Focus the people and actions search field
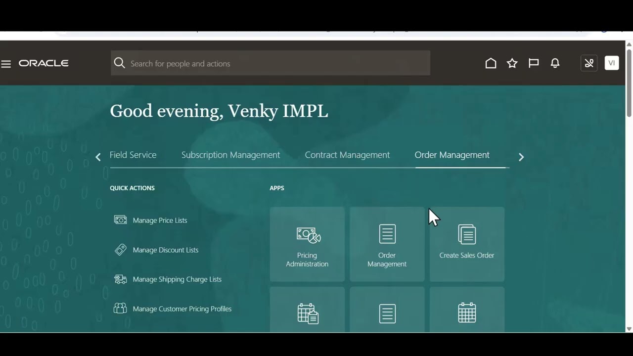633x356 pixels. pos(271,63)
